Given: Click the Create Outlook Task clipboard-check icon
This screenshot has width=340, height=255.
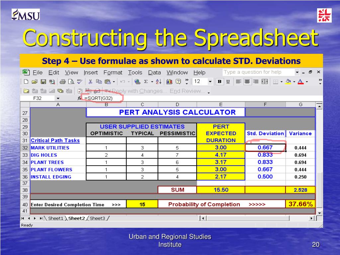Looking at the screenshot, I should point(80,91).
